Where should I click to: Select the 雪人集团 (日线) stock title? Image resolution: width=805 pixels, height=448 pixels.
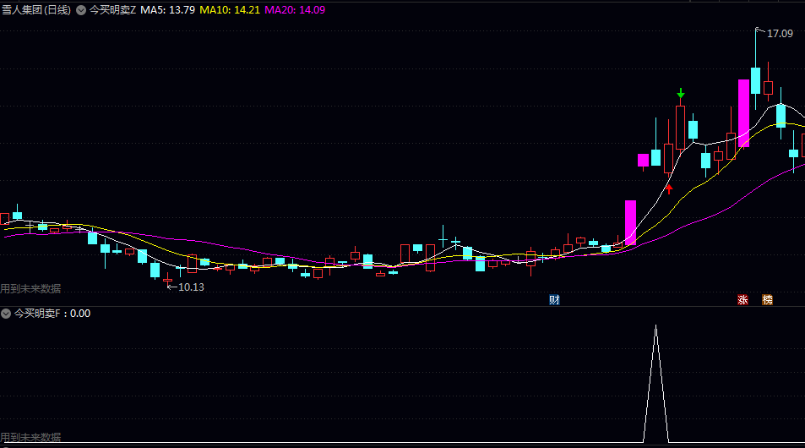point(36,10)
